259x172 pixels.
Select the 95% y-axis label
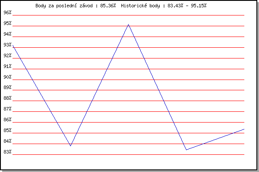coord(7,23)
